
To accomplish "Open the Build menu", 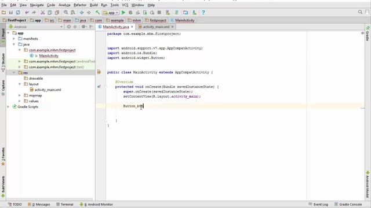I will point(94,5).
